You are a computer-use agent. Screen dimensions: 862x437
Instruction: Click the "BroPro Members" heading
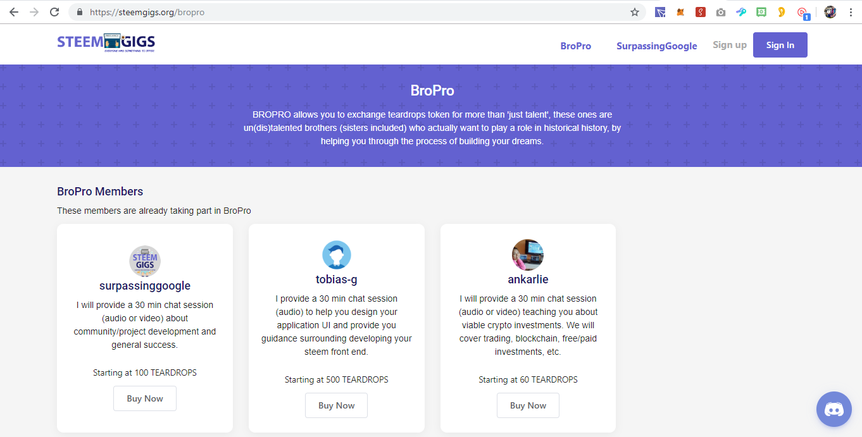(x=100, y=192)
